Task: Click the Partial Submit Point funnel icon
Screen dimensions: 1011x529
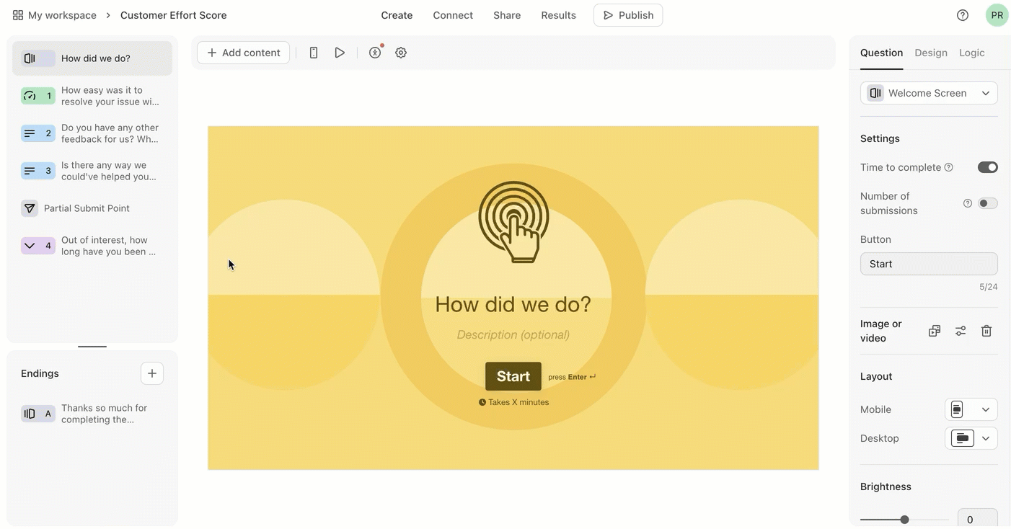Action: (x=30, y=208)
